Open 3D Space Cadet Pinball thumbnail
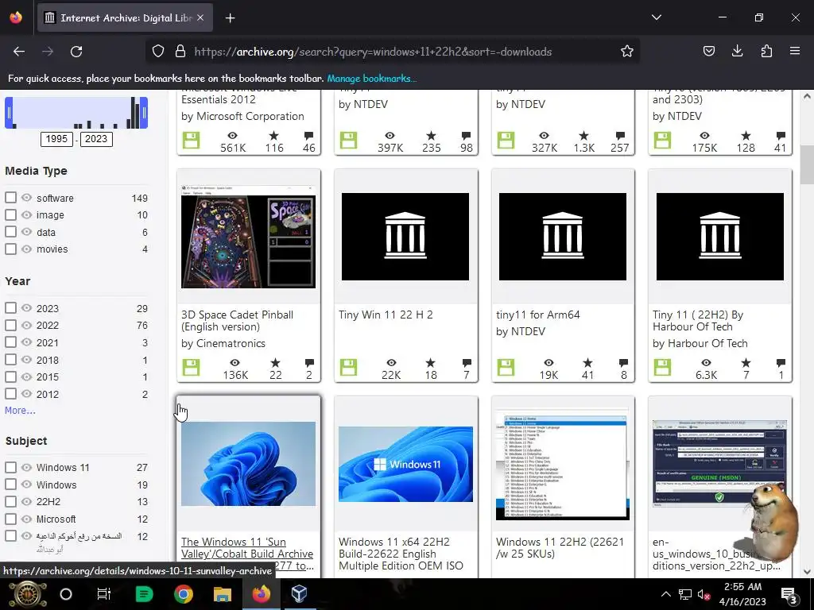Screen dimensions: 814x610 tap(248, 236)
